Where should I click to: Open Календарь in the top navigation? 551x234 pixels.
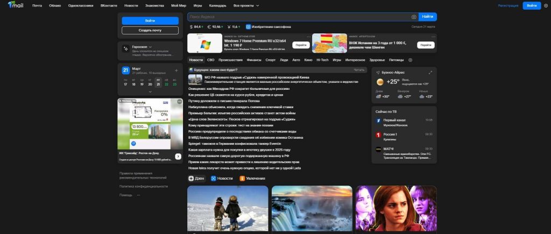tap(217, 5)
